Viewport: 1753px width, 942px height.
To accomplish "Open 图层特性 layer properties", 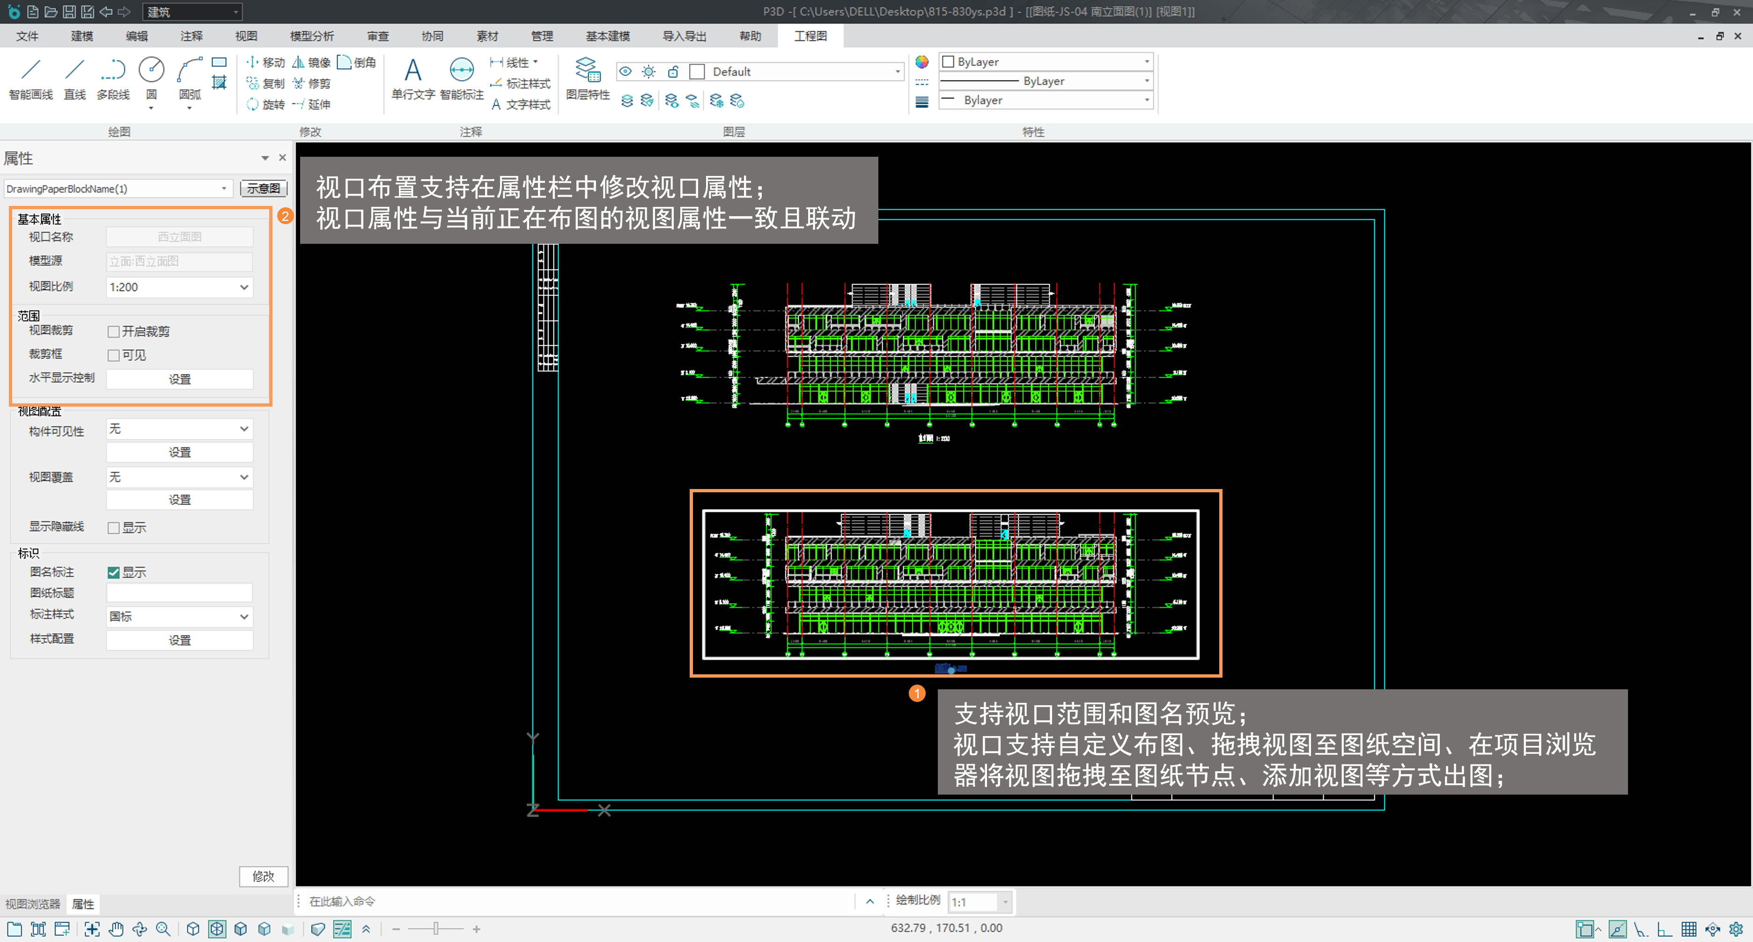I will (587, 78).
